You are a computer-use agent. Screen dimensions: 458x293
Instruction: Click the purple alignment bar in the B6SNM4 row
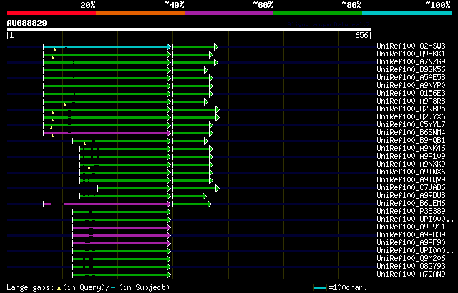pyautogui.click(x=105, y=133)
